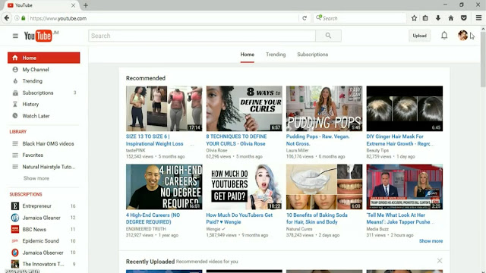Viewport: 486px width, 273px height.
Task: Open a new browser tab
Action: 86,5
